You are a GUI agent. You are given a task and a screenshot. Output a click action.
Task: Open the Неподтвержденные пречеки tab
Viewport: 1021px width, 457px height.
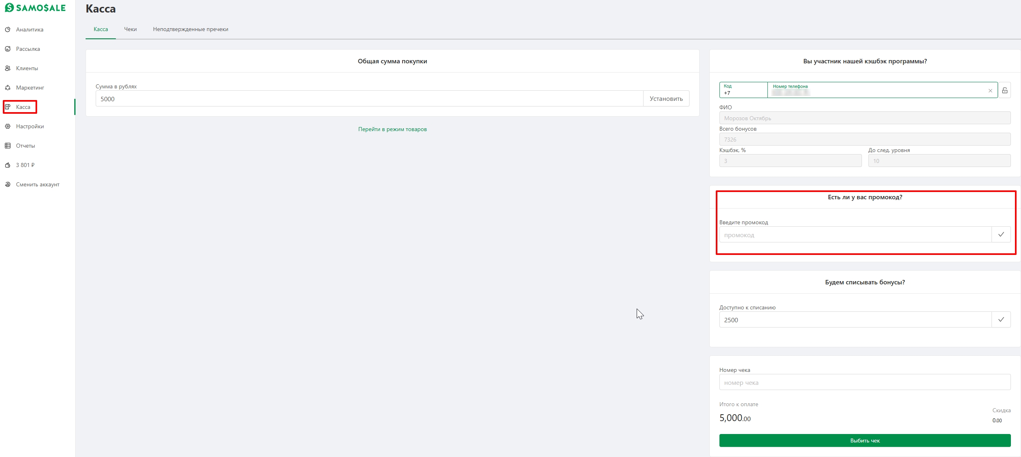(191, 29)
